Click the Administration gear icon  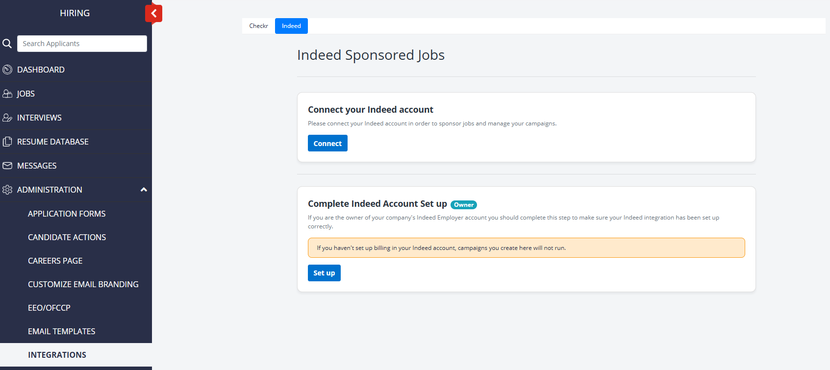(x=7, y=190)
